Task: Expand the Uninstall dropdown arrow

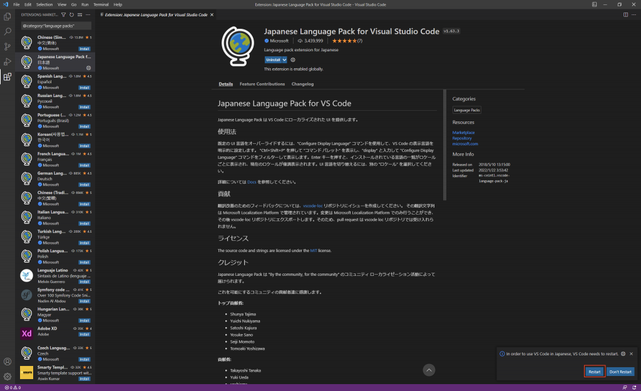Action: click(285, 59)
